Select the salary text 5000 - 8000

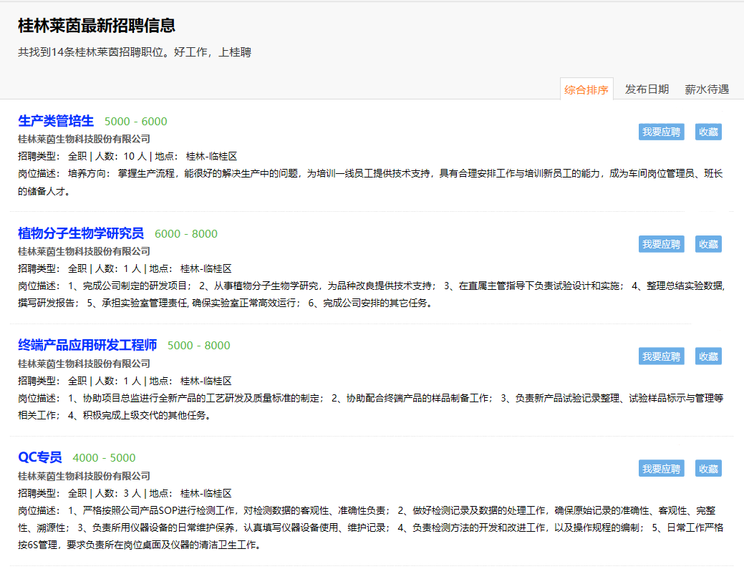tap(199, 346)
